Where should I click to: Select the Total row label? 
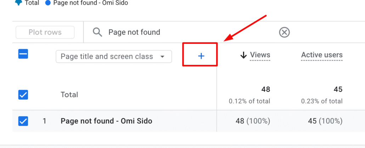(69, 95)
